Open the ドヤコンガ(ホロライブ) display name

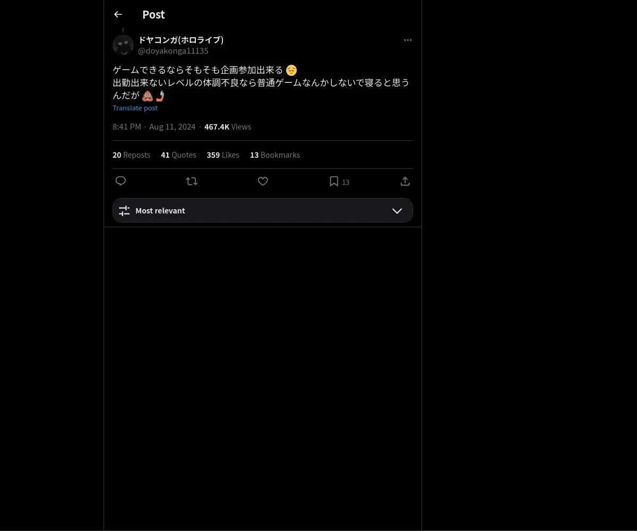tap(181, 40)
